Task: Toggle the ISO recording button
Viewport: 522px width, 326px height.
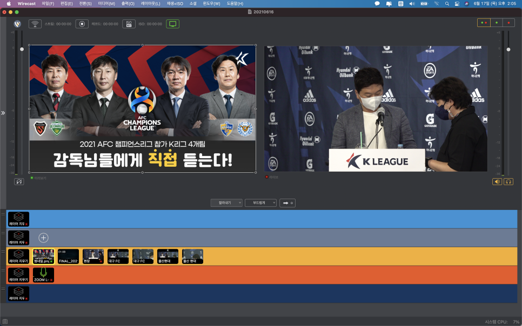Action: pyautogui.click(x=129, y=24)
